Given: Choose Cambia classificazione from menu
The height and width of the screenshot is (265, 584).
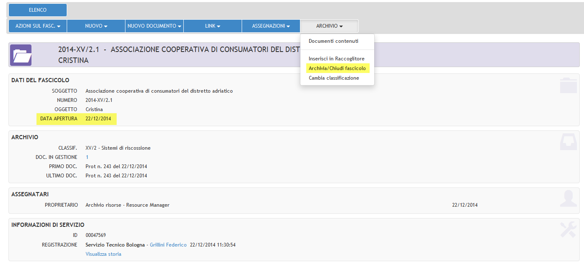Looking at the screenshot, I should (334, 78).
